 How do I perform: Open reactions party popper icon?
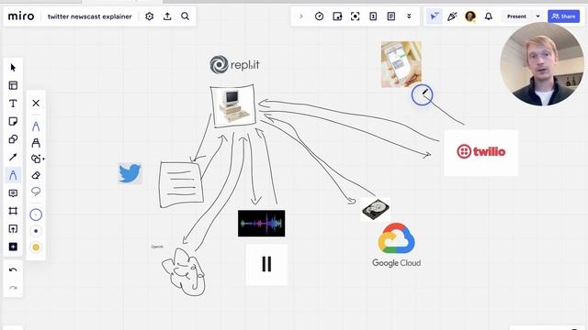pyautogui.click(x=452, y=16)
